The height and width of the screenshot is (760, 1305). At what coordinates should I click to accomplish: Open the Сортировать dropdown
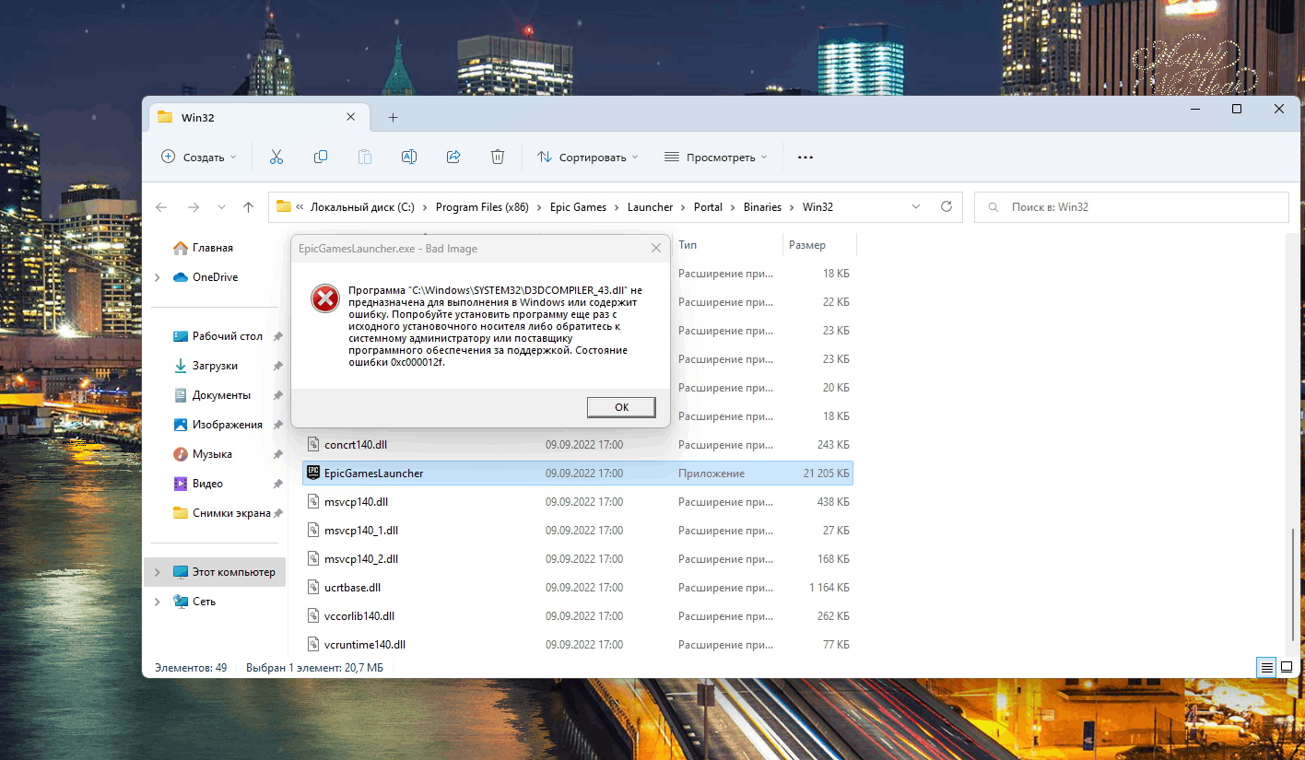point(588,158)
